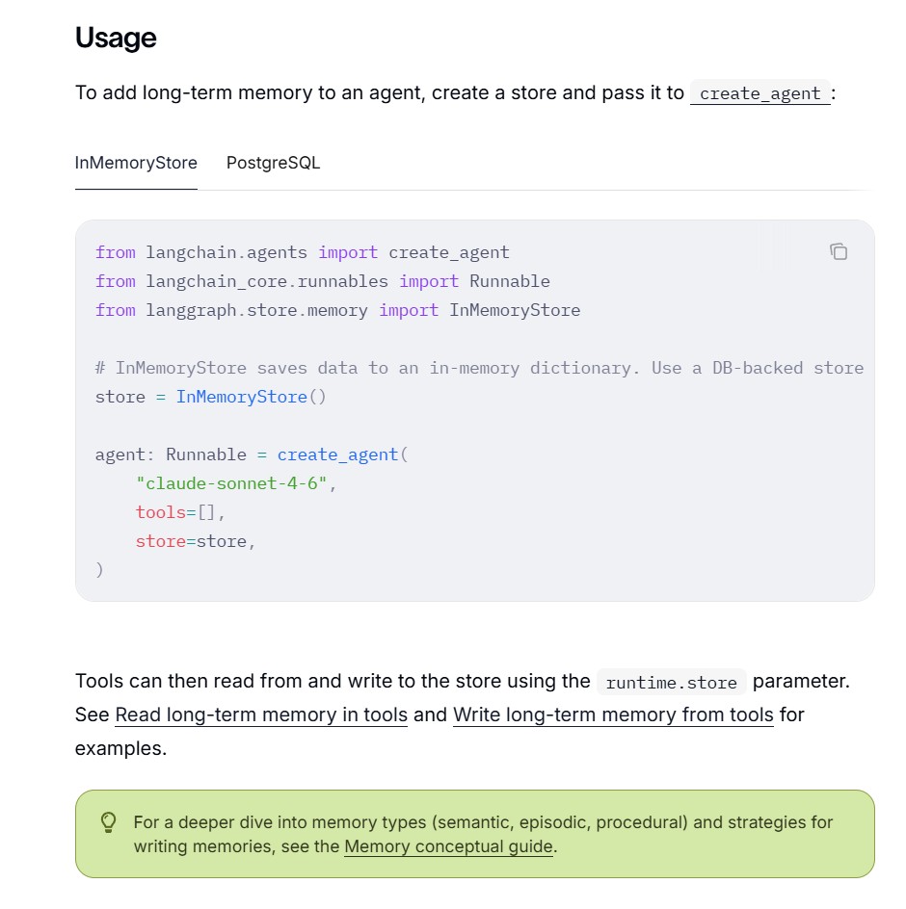The image size is (906, 909).
Task: Click the store=store argument line
Action: 195,541
